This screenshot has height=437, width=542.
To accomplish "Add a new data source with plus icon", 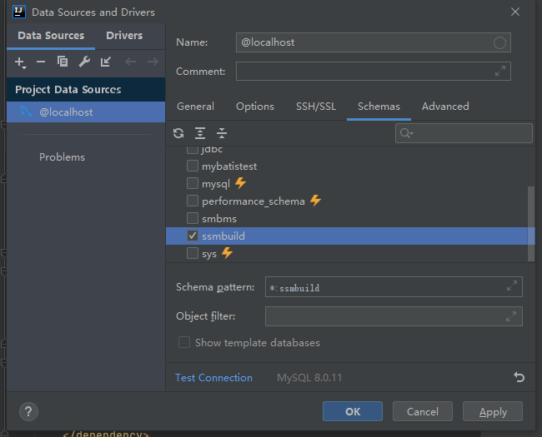I will (x=20, y=62).
